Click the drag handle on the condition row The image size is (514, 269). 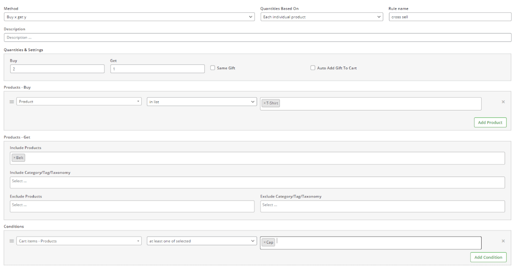[x=11, y=241]
